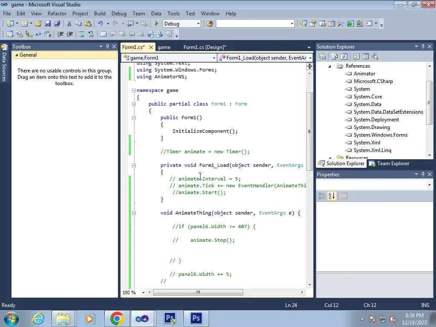Click the code editor vertical scrollbar thumb
Screen dimensions: 436x327
click(310, 131)
